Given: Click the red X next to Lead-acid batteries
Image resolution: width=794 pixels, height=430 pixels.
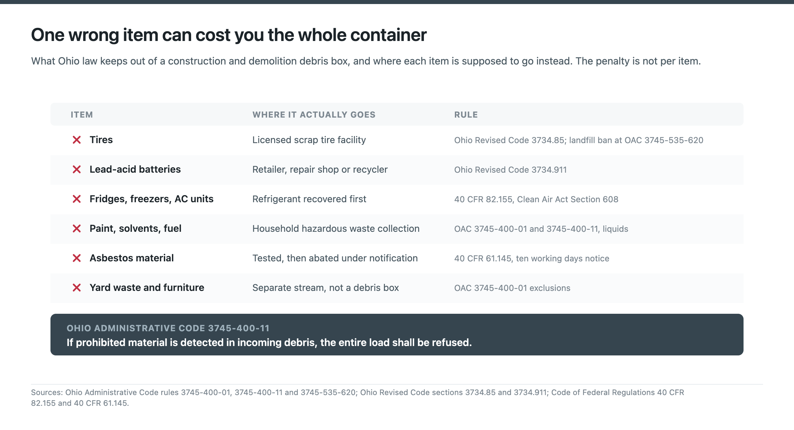Looking at the screenshot, I should coord(77,169).
